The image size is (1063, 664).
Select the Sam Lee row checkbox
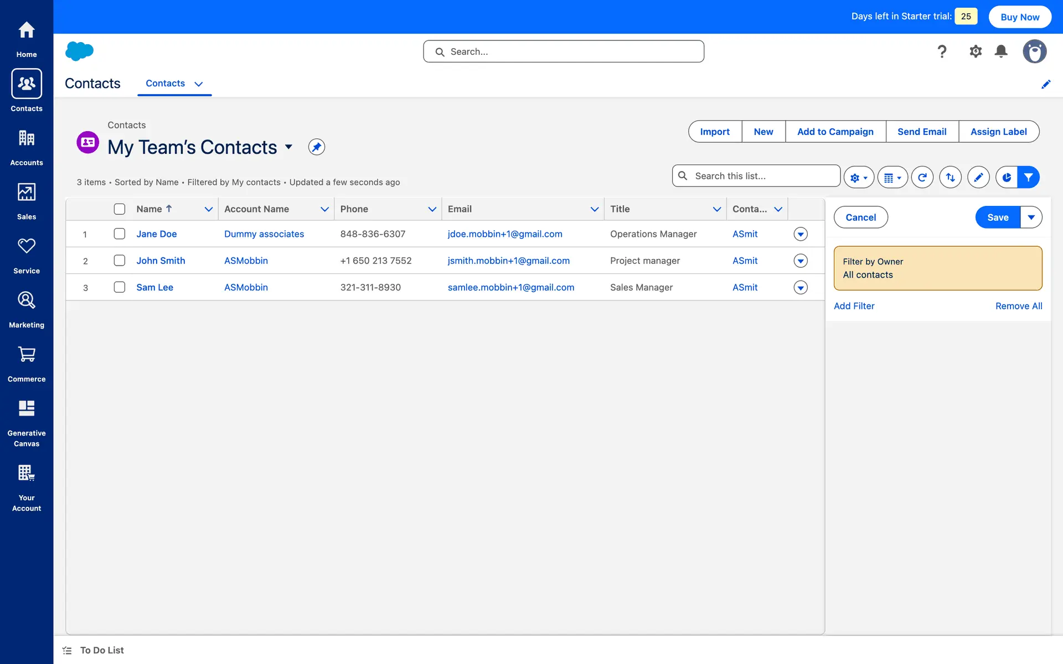[x=120, y=287]
